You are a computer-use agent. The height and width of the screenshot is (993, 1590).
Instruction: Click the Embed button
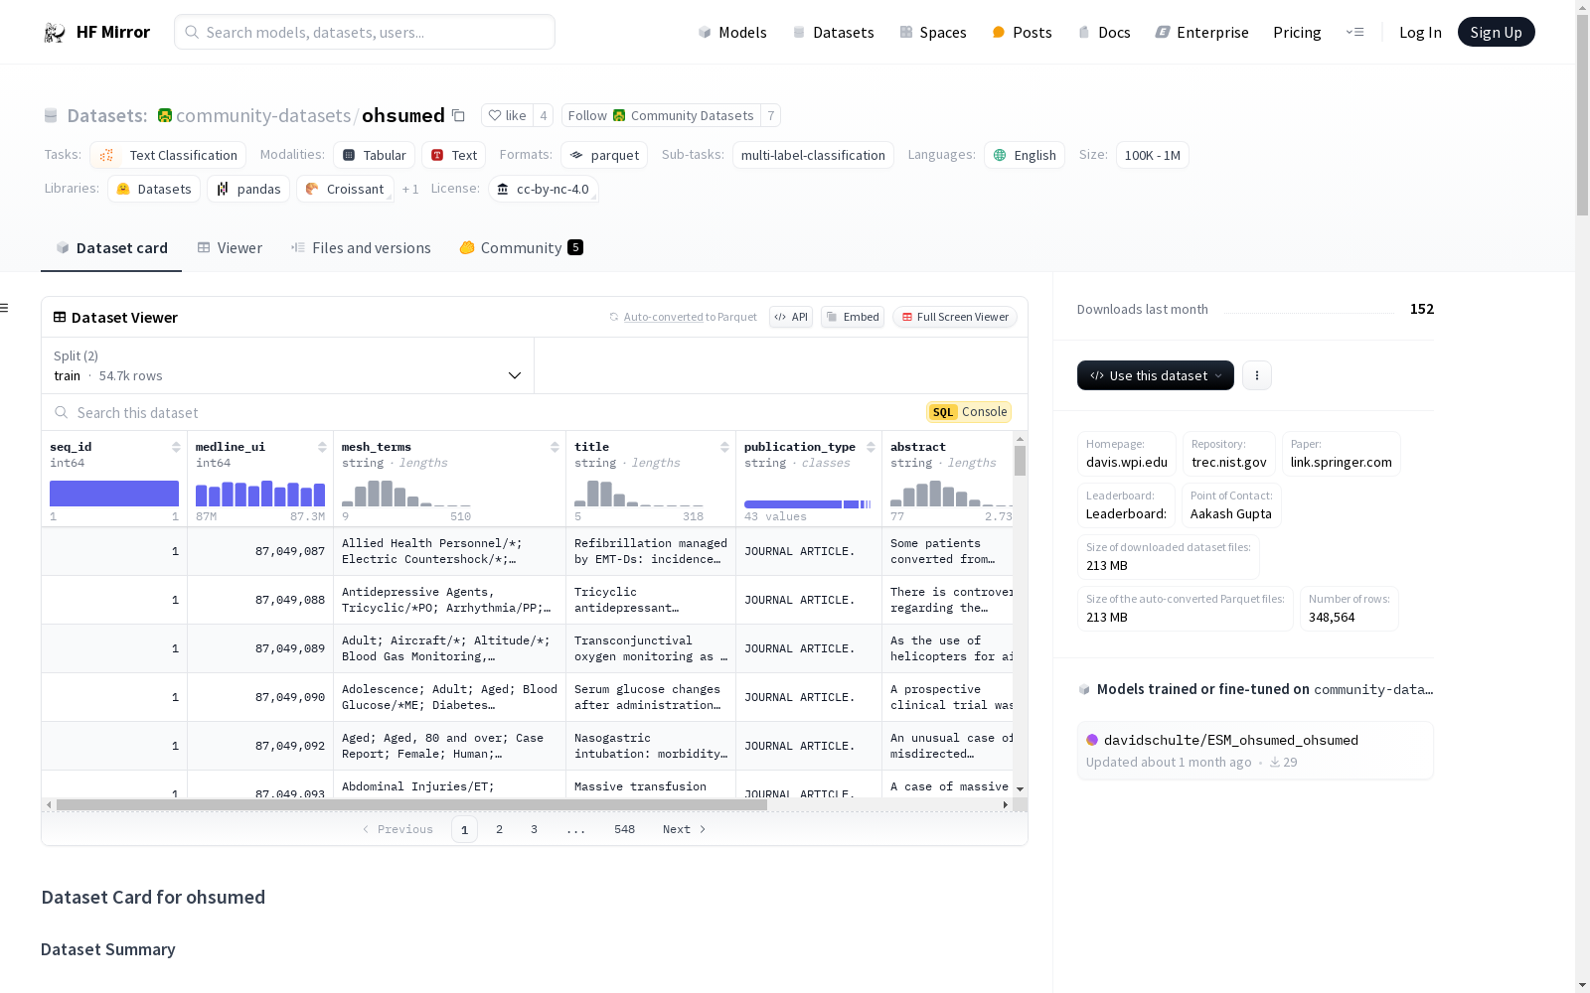[x=853, y=317]
